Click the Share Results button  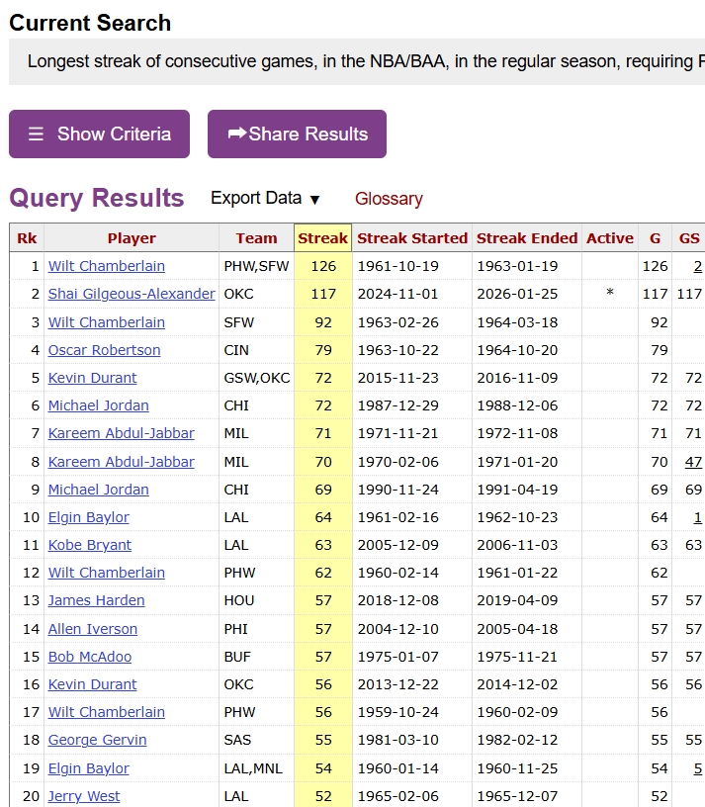(297, 134)
